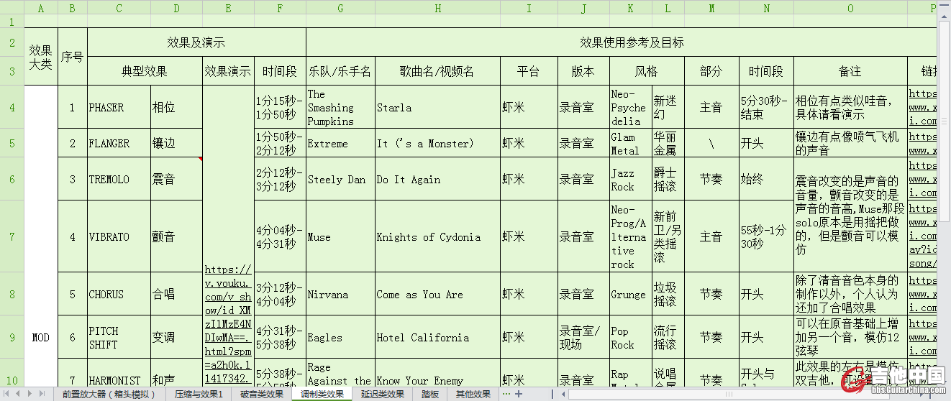
Task: Open the 前置放大器（箱头模拟） sheet tab
Action: coord(109,394)
